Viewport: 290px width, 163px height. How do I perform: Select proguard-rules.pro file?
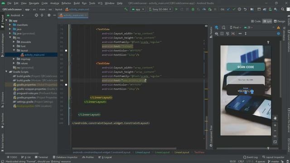[35, 93]
